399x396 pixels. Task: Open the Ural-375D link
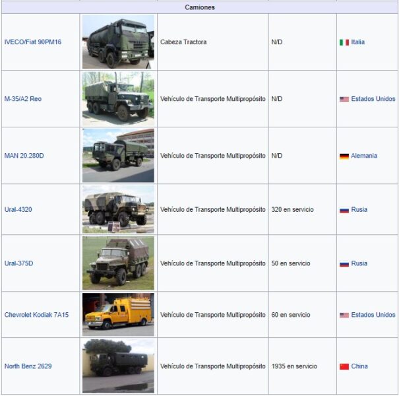click(19, 263)
